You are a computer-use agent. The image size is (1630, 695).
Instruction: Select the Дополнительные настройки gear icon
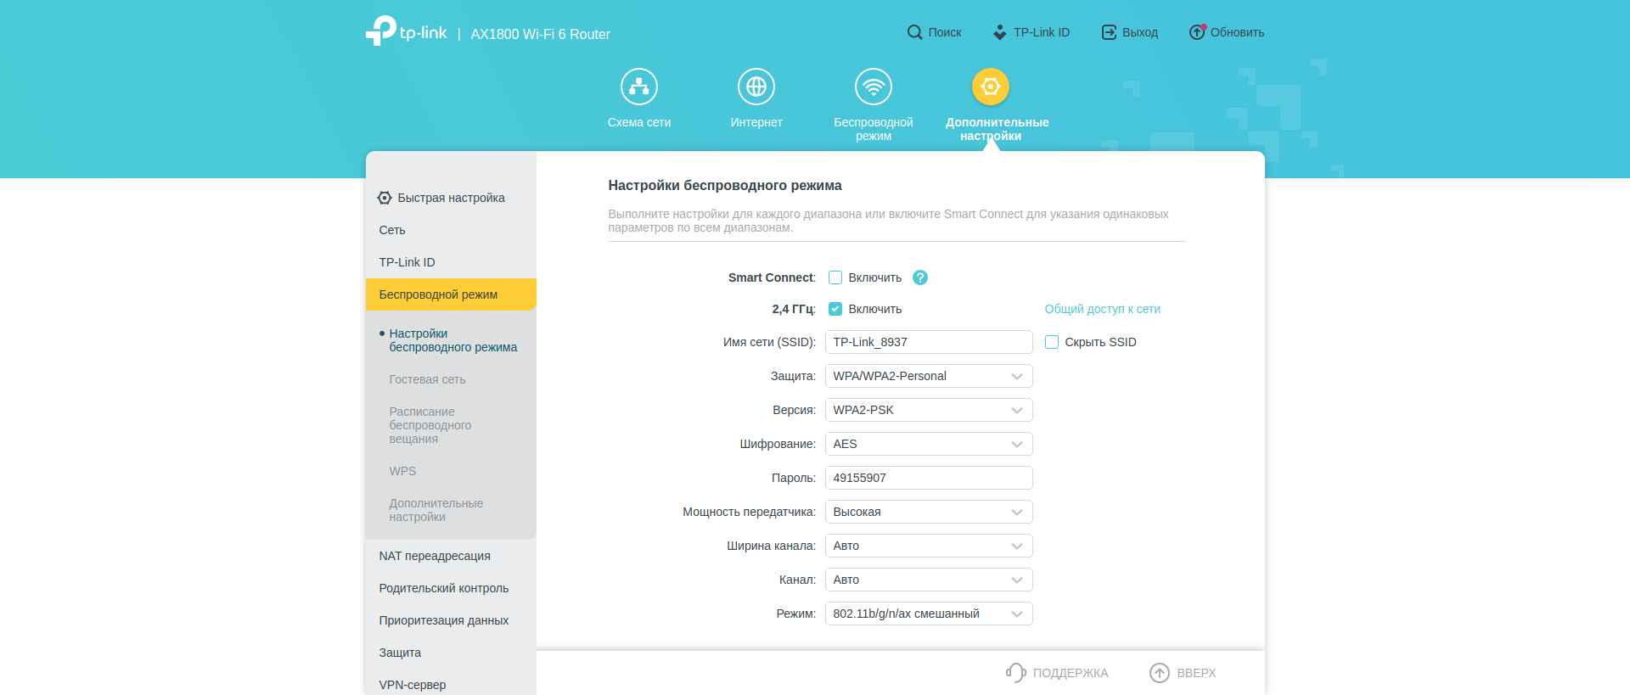(990, 87)
